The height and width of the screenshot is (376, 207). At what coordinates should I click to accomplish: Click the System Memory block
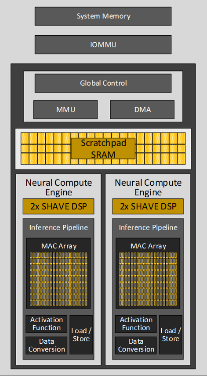(103, 16)
